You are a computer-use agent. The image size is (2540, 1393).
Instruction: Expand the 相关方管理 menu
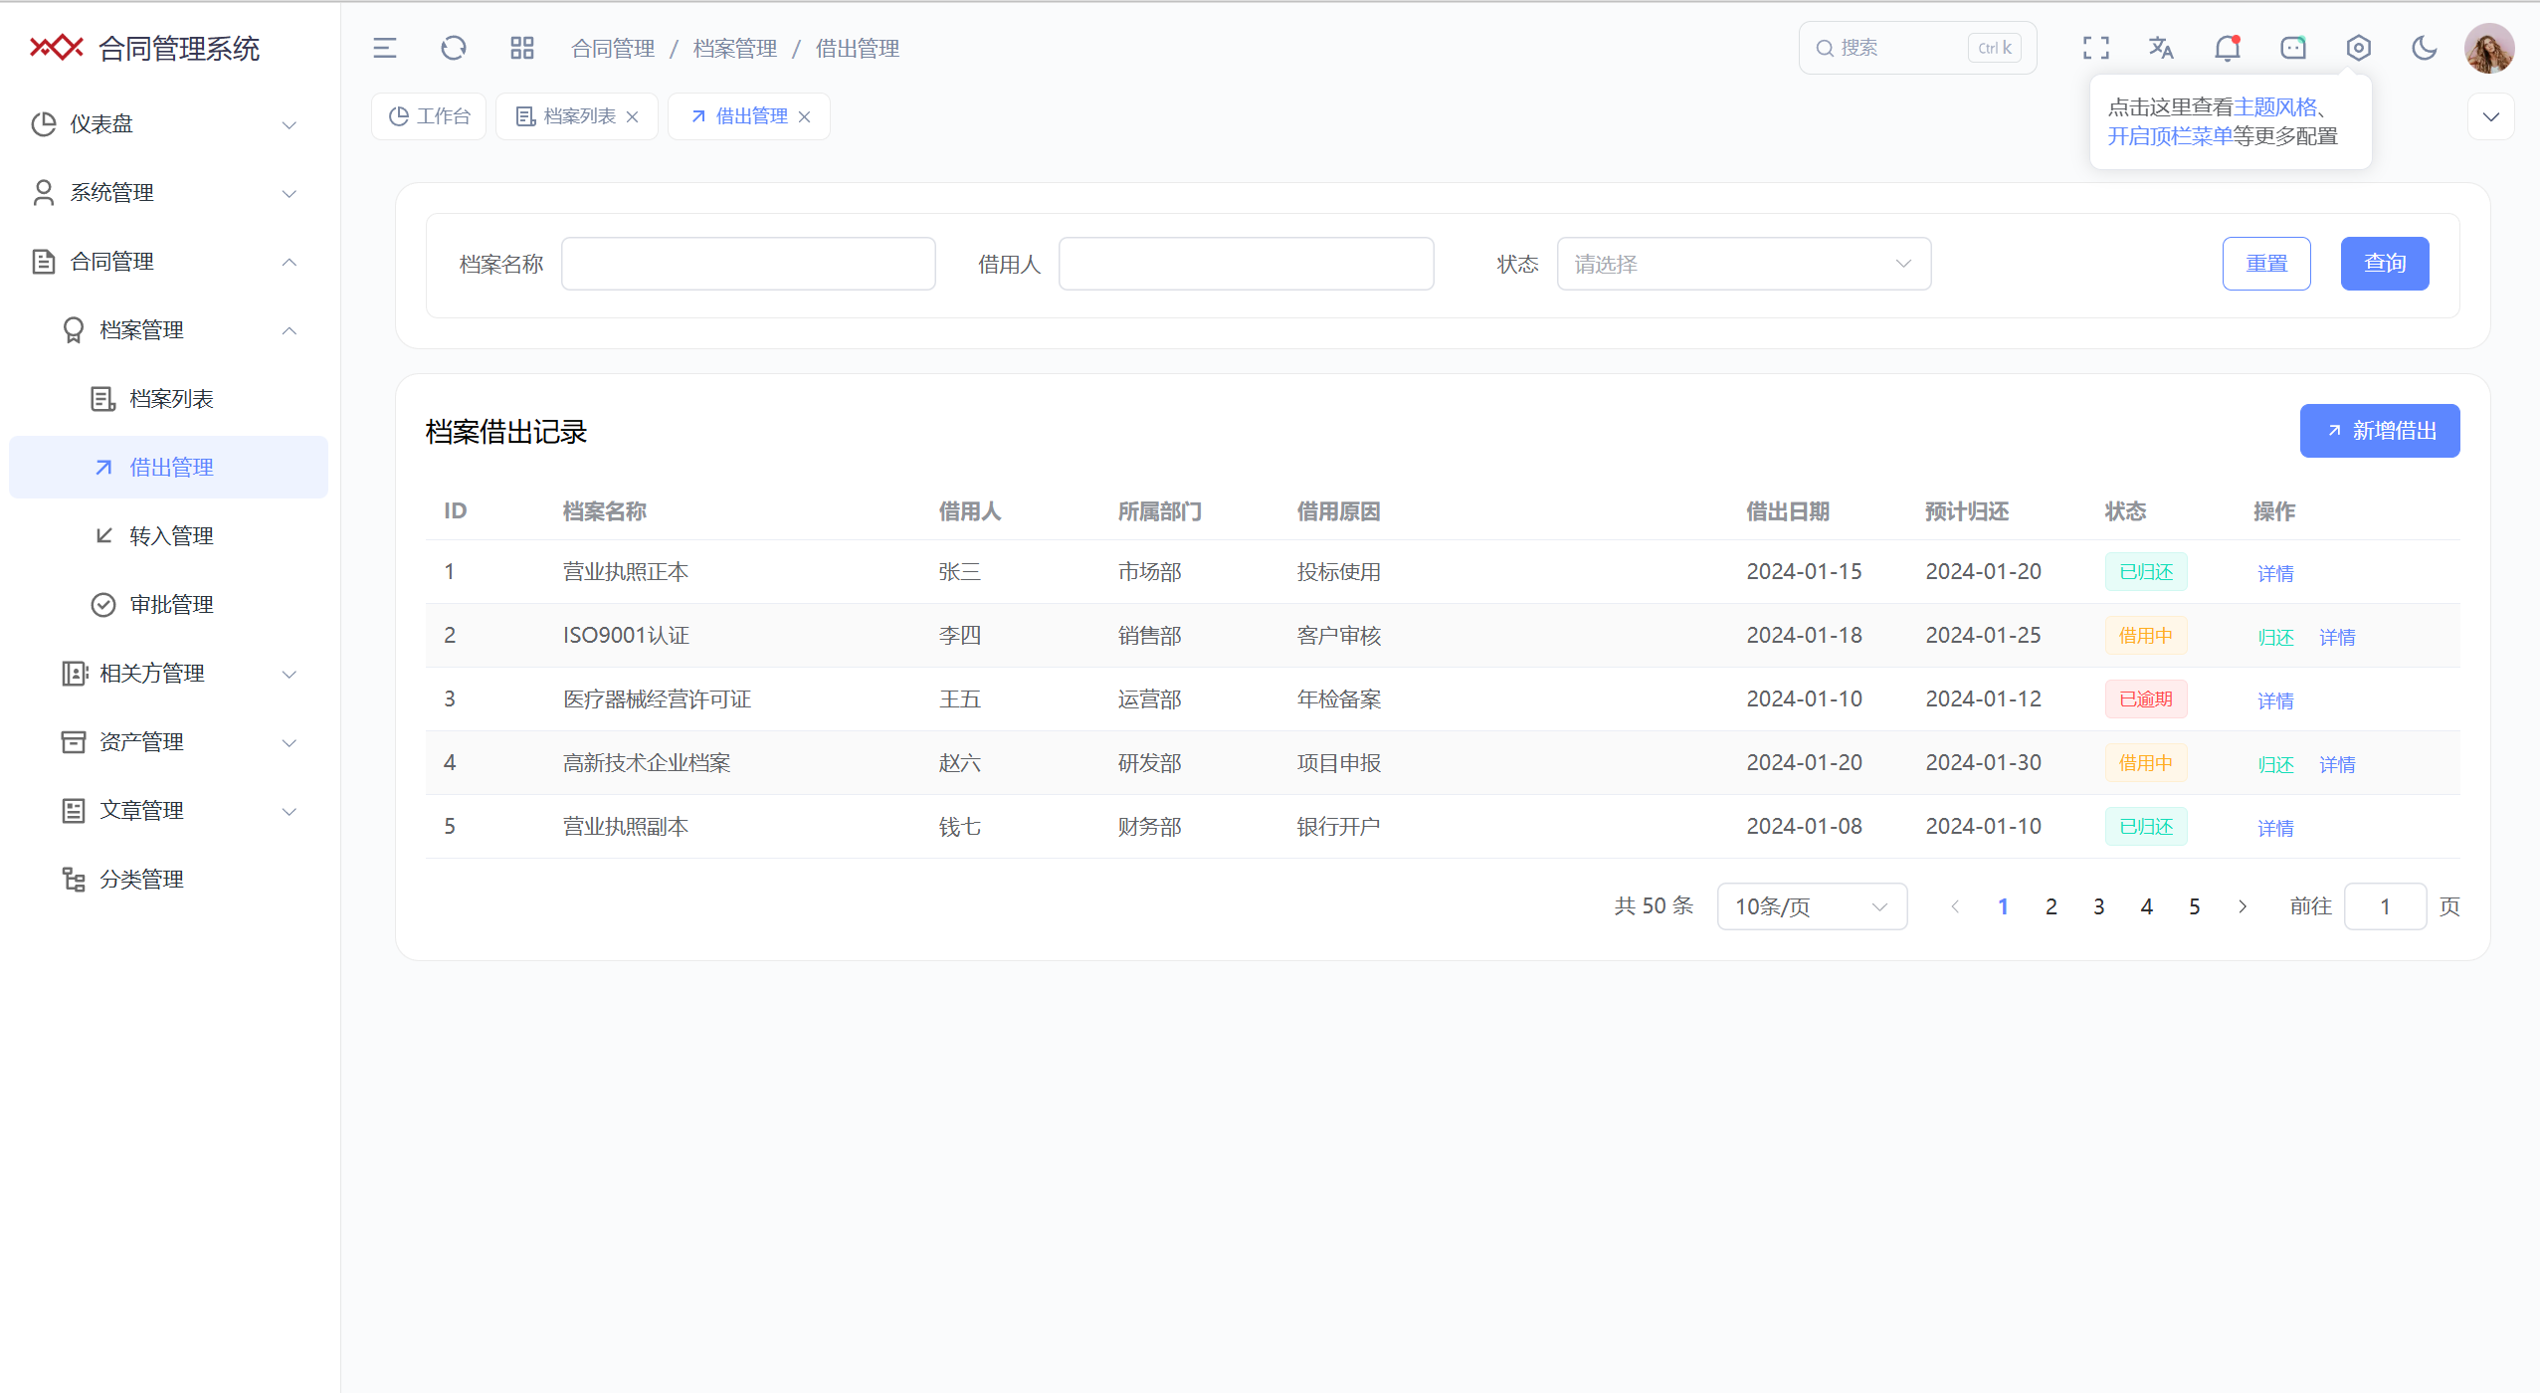(x=168, y=674)
